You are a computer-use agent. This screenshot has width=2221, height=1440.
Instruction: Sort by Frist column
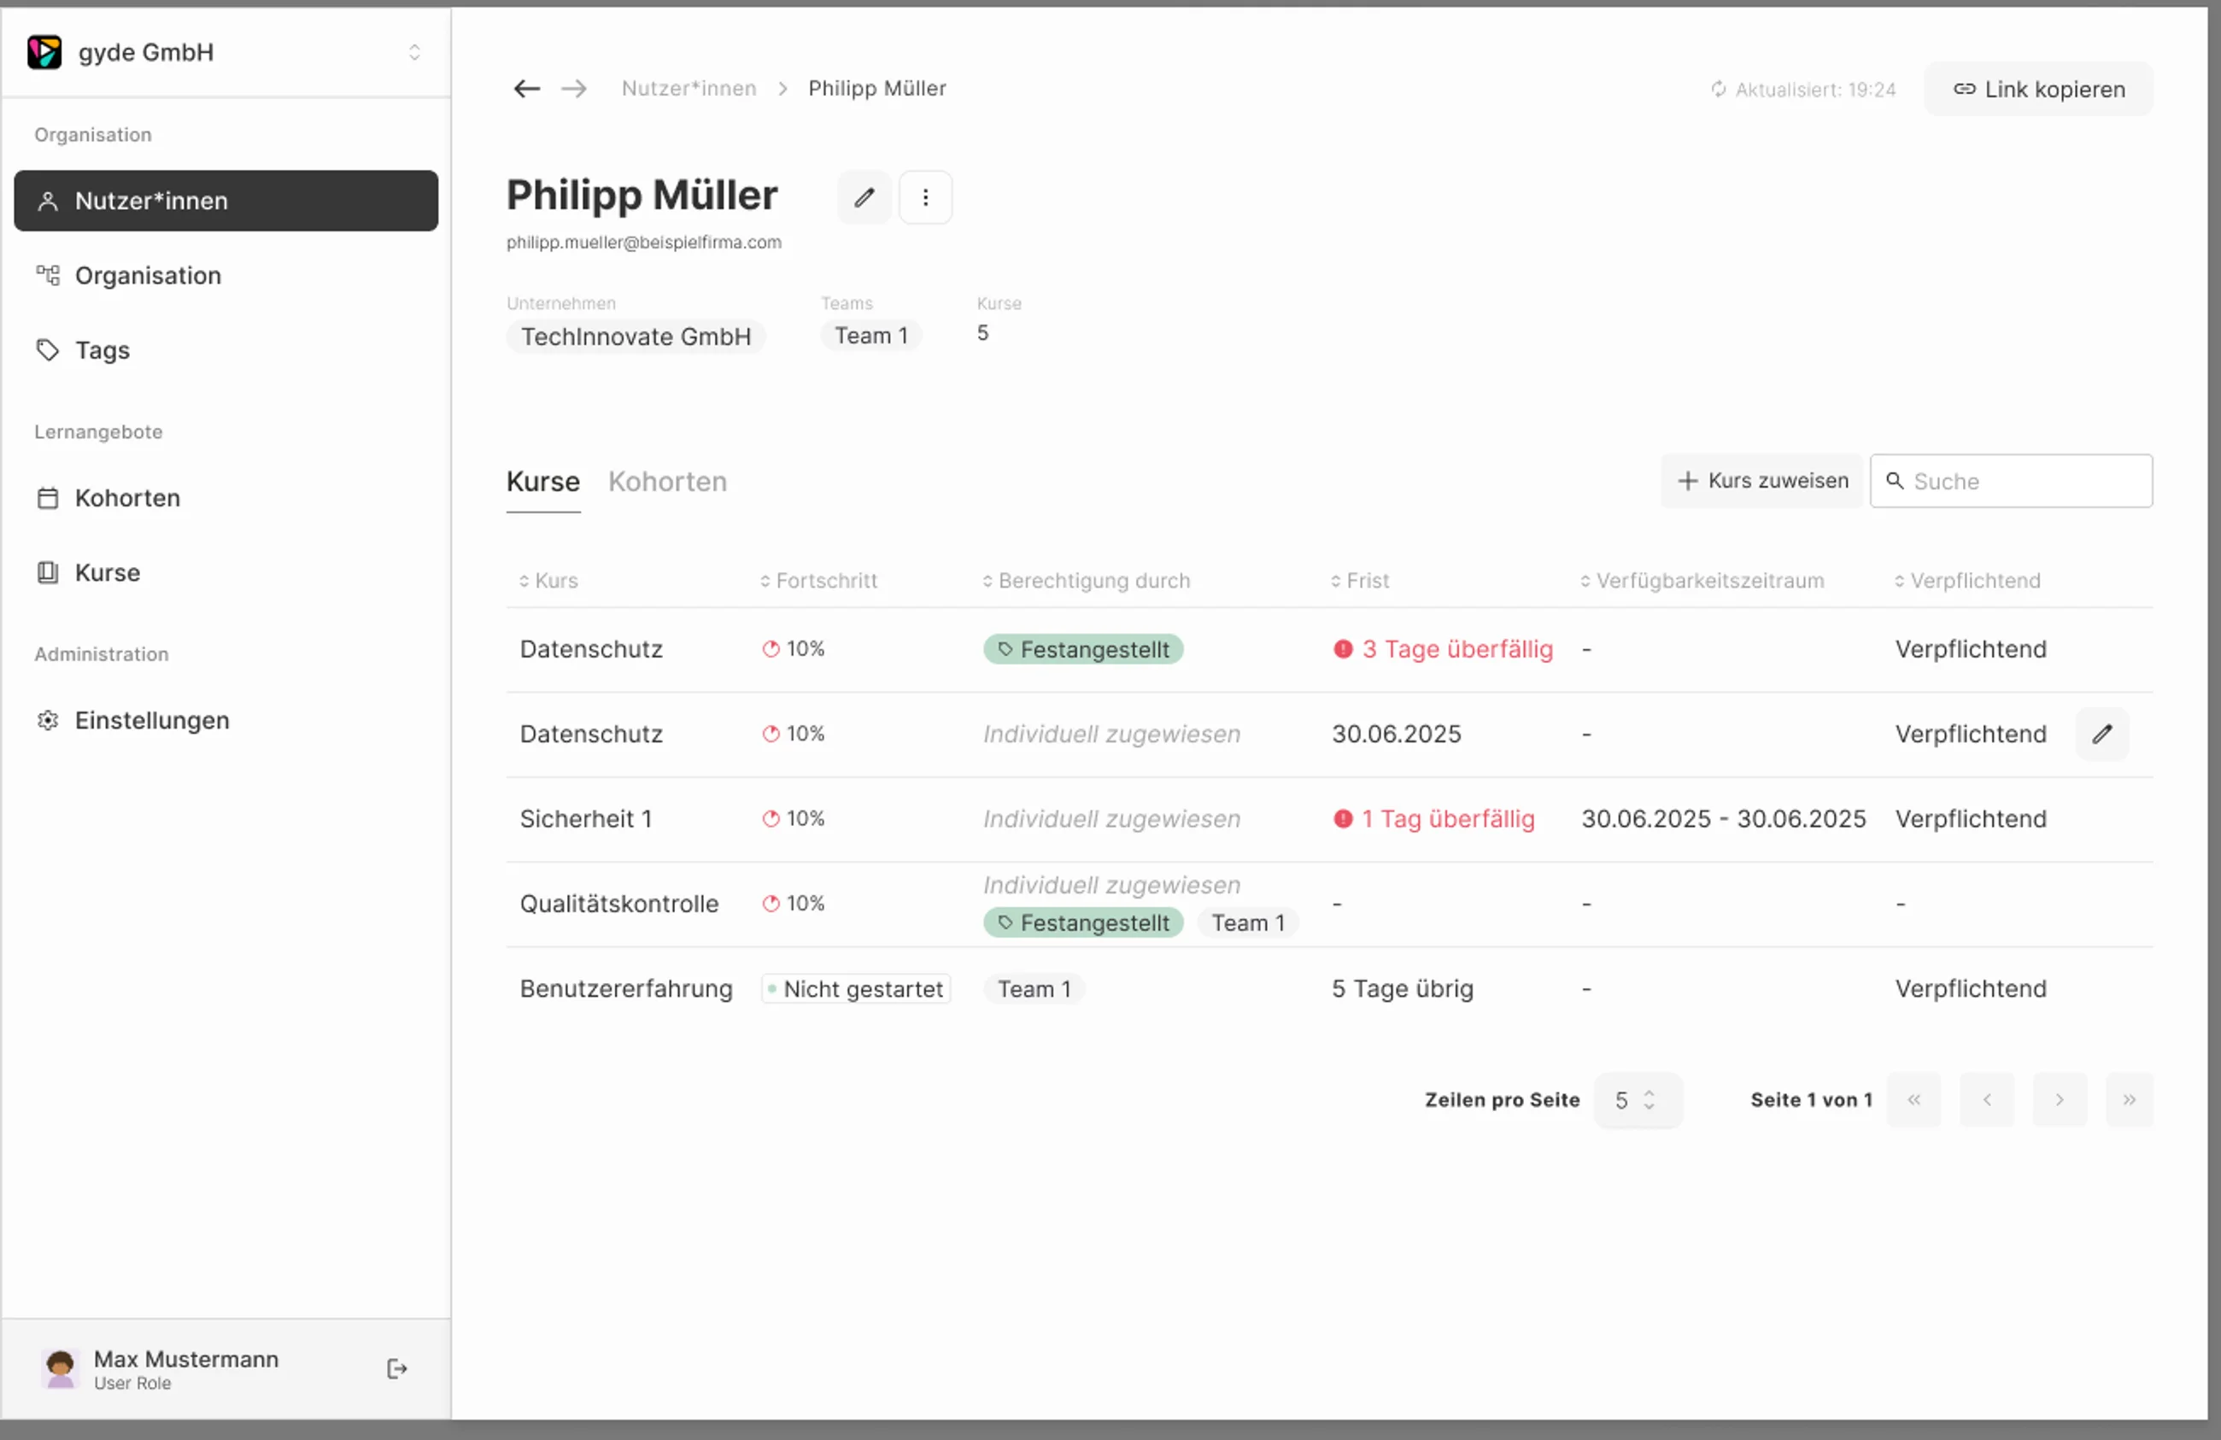point(1360,581)
